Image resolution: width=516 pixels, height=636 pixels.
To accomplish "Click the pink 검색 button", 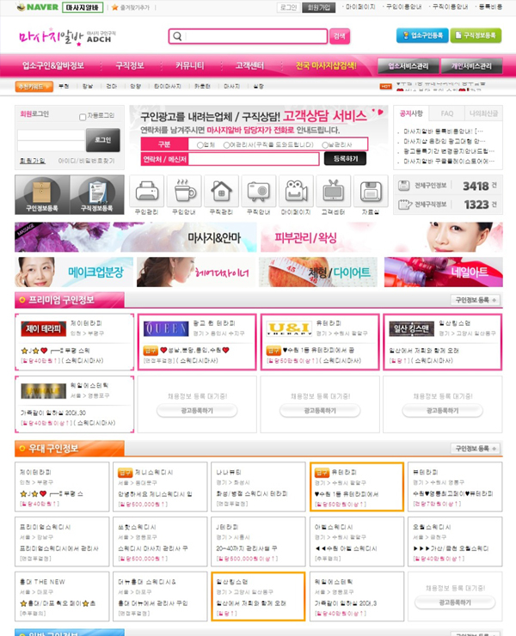I will click(340, 36).
